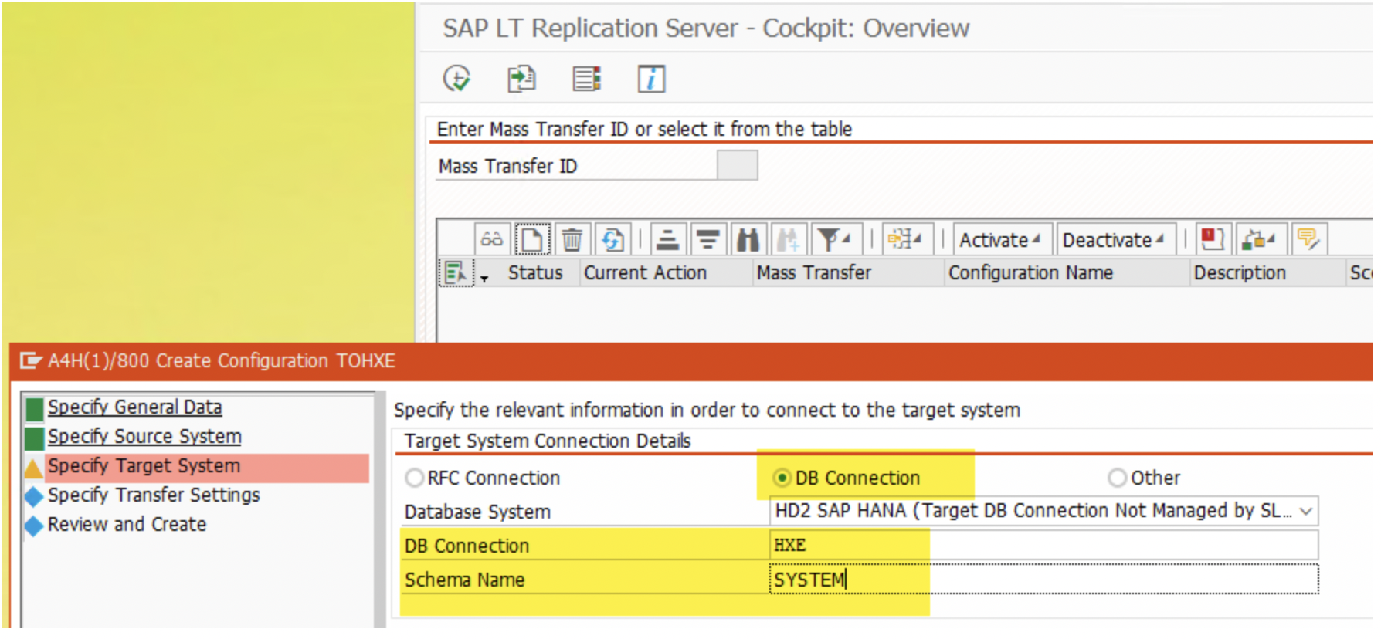
Task: Click the Find next binoculars-plus icon
Action: 788,239
